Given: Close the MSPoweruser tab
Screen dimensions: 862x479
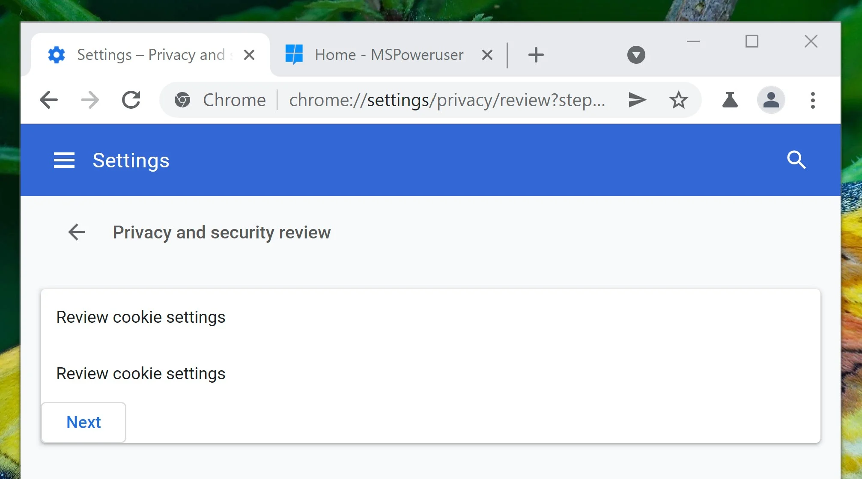Looking at the screenshot, I should pyautogui.click(x=487, y=55).
